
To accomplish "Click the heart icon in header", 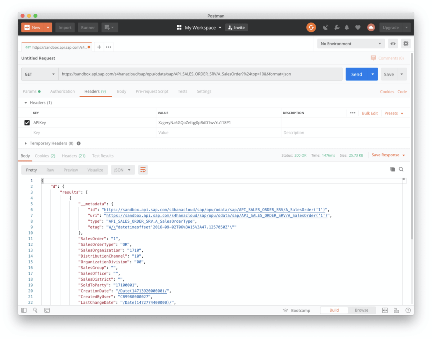I will pyautogui.click(x=358, y=27).
